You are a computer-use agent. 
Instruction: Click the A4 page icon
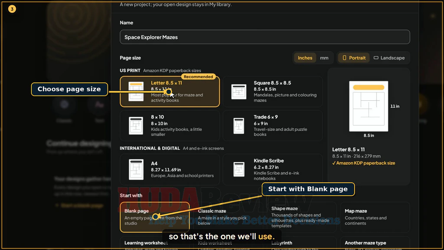(136, 170)
